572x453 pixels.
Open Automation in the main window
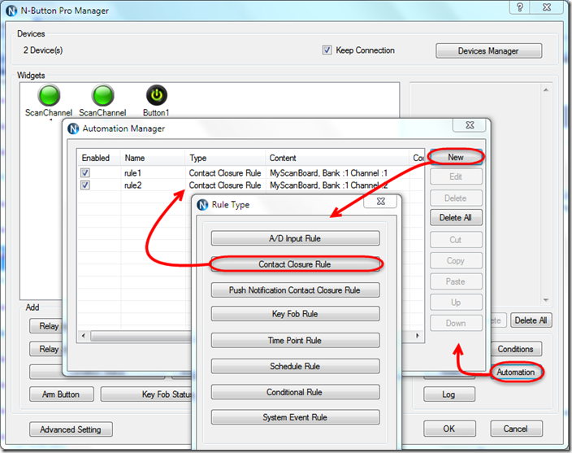[515, 372]
